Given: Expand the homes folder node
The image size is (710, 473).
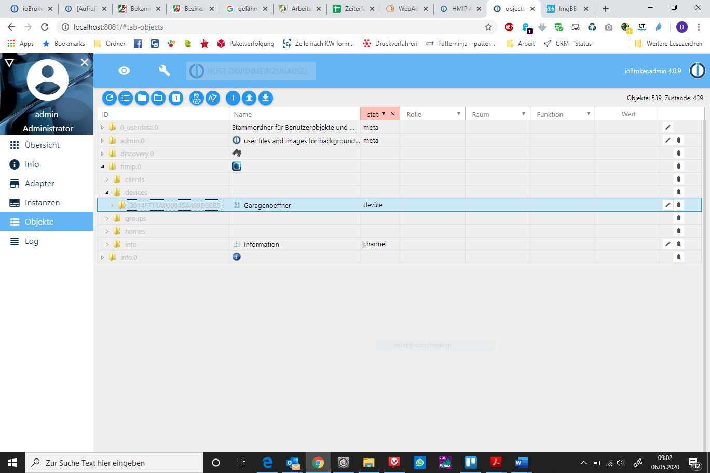Looking at the screenshot, I should tap(107, 231).
